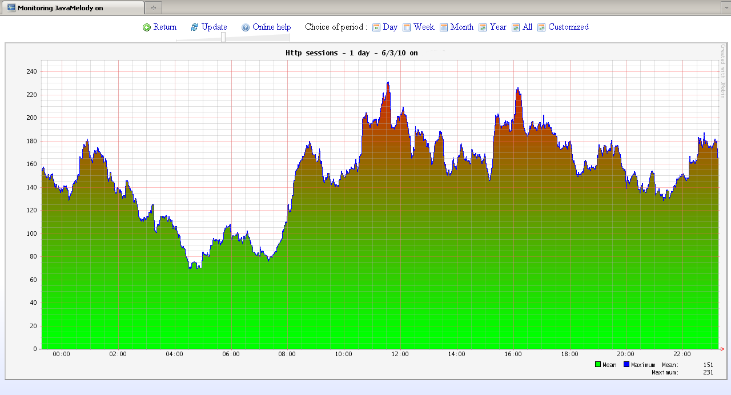Click the calendar icon beside Customized

pos(541,27)
